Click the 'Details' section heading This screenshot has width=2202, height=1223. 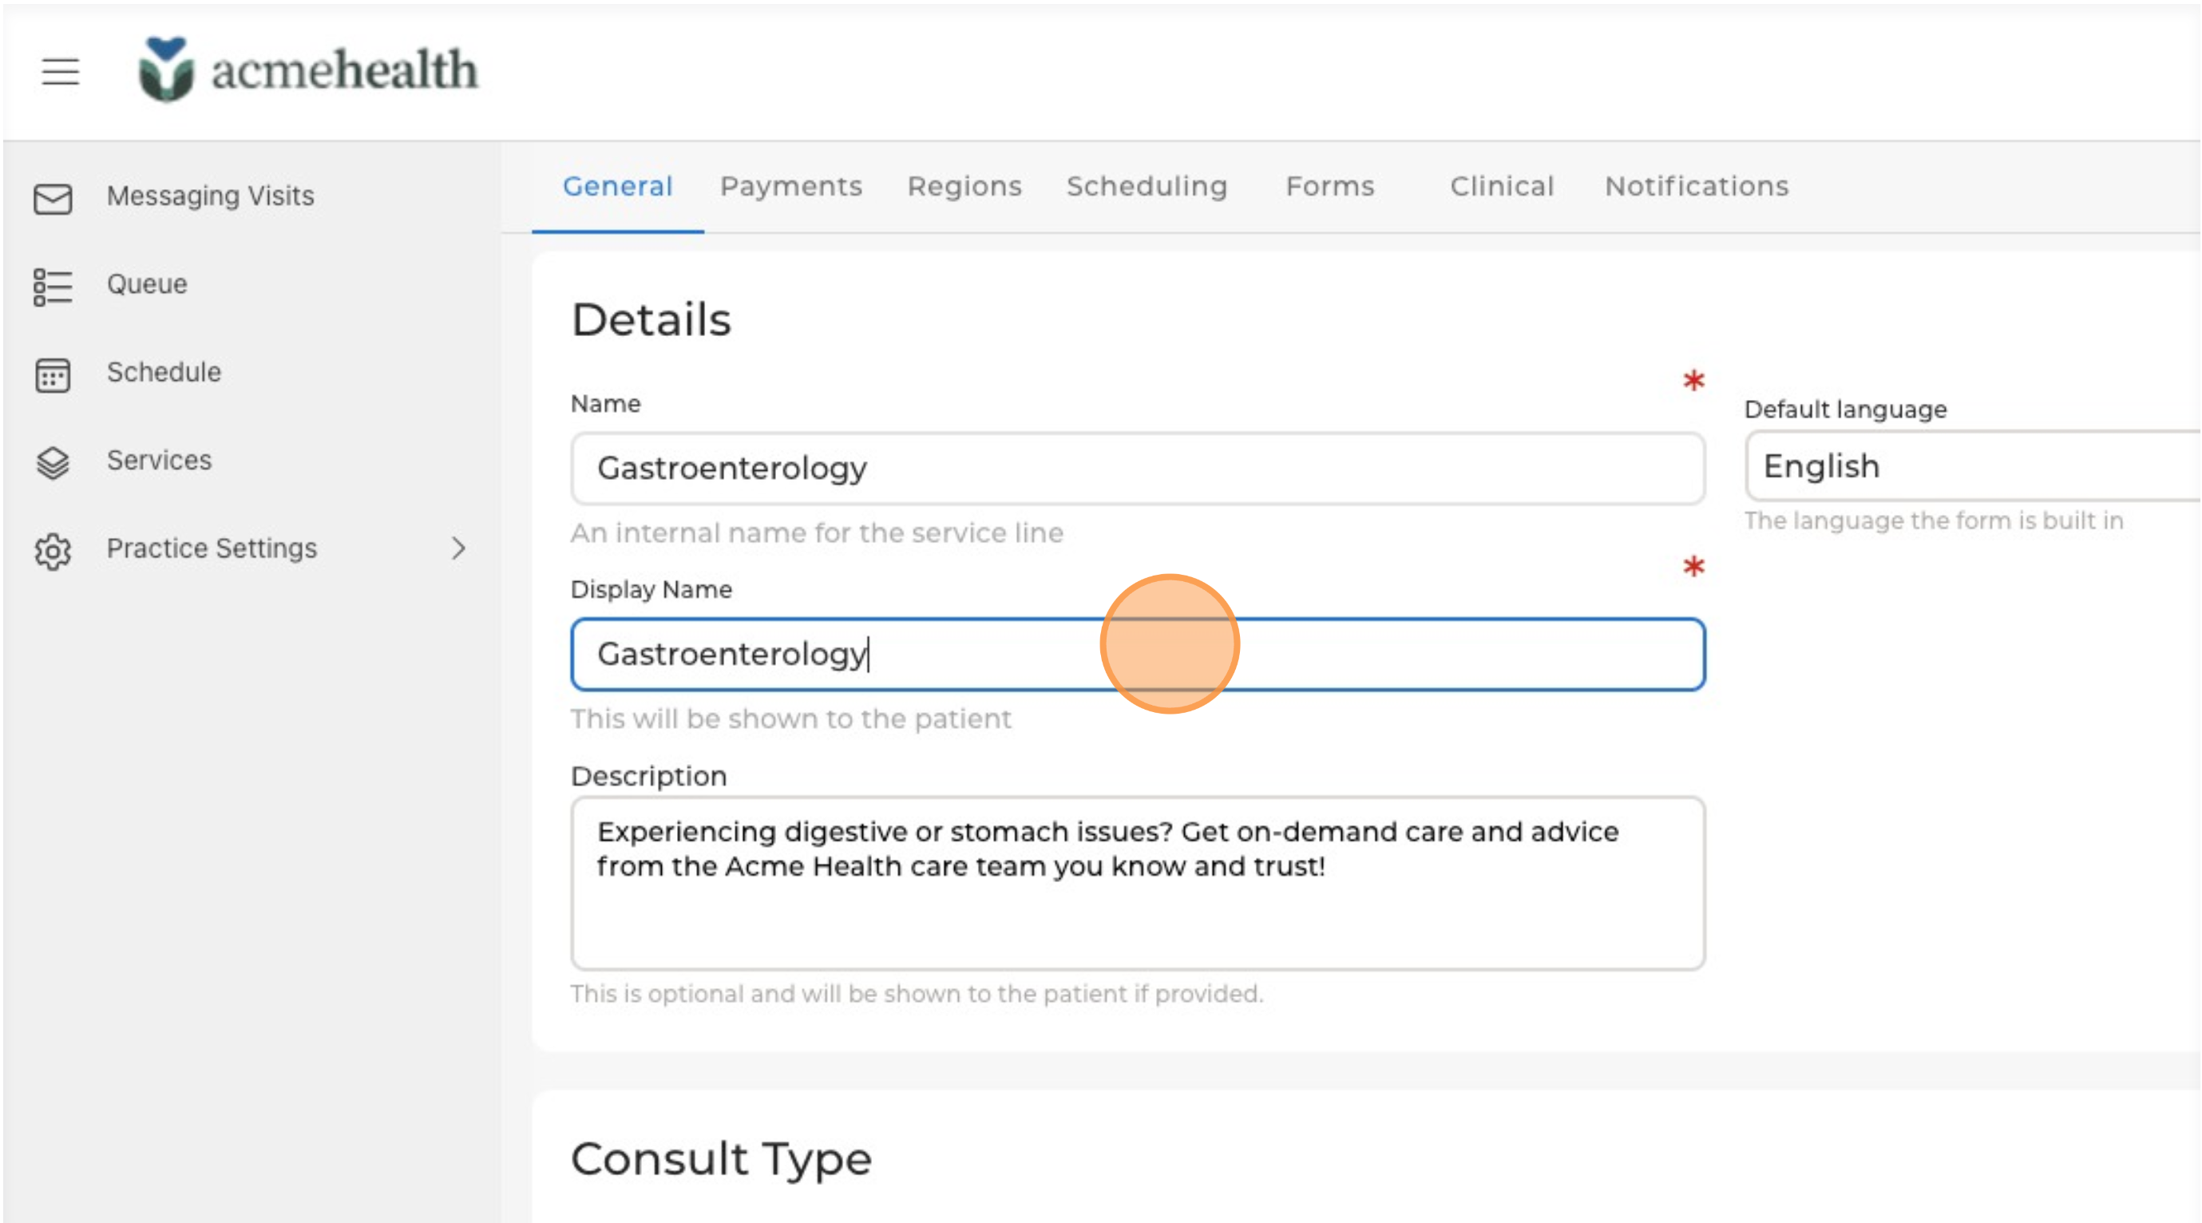(651, 319)
